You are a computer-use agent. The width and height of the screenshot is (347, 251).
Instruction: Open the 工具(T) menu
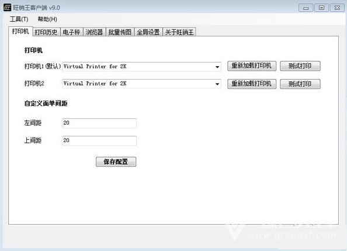point(19,19)
